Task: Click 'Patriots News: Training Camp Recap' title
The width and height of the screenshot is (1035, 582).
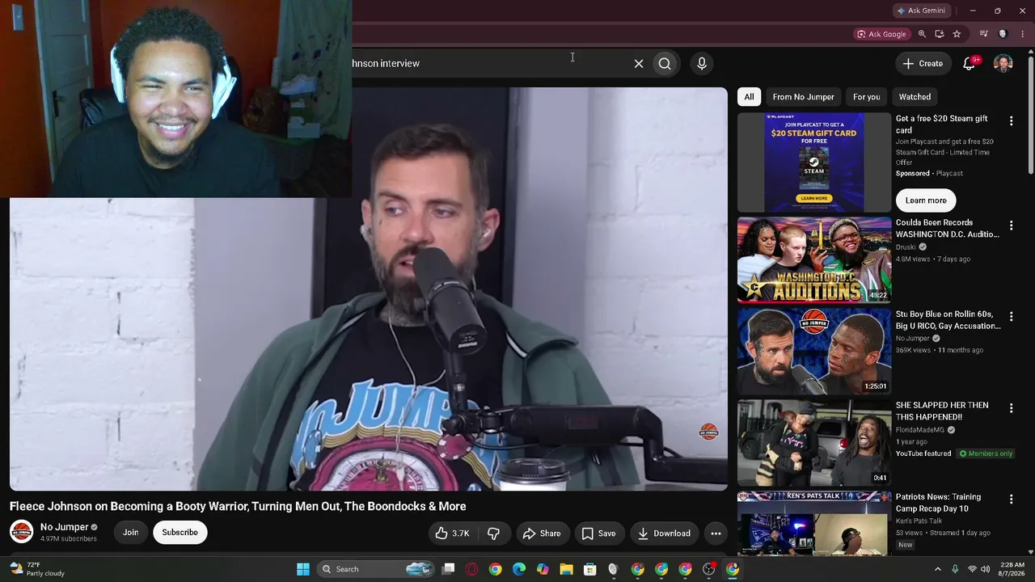Action: [938, 503]
